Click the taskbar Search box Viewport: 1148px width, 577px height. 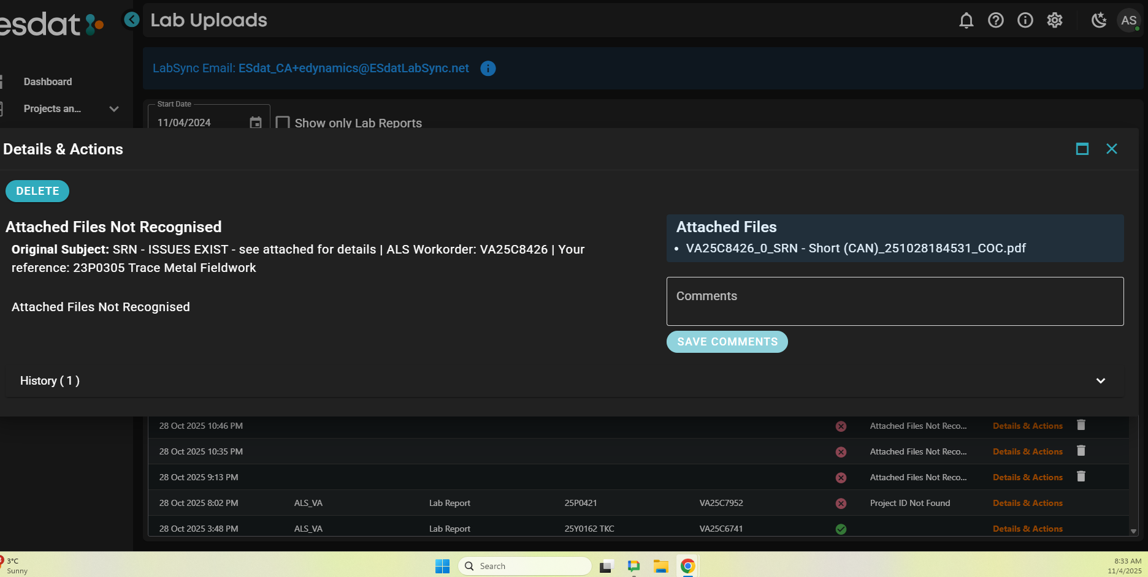(525, 566)
